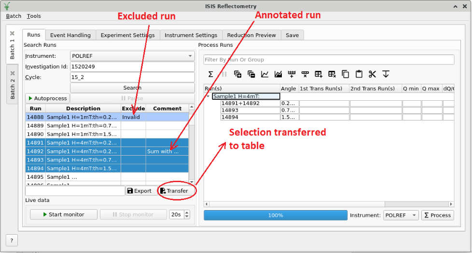Click the 100% progress bar
Screen dimensions: 472x253
pyautogui.click(x=275, y=215)
